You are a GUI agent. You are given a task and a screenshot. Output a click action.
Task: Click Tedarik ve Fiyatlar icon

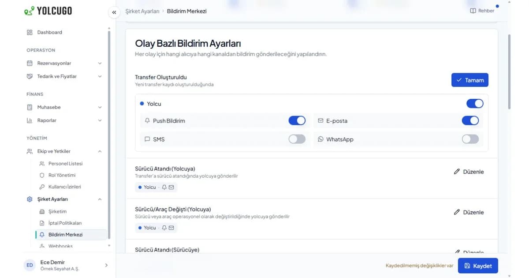pyautogui.click(x=30, y=76)
